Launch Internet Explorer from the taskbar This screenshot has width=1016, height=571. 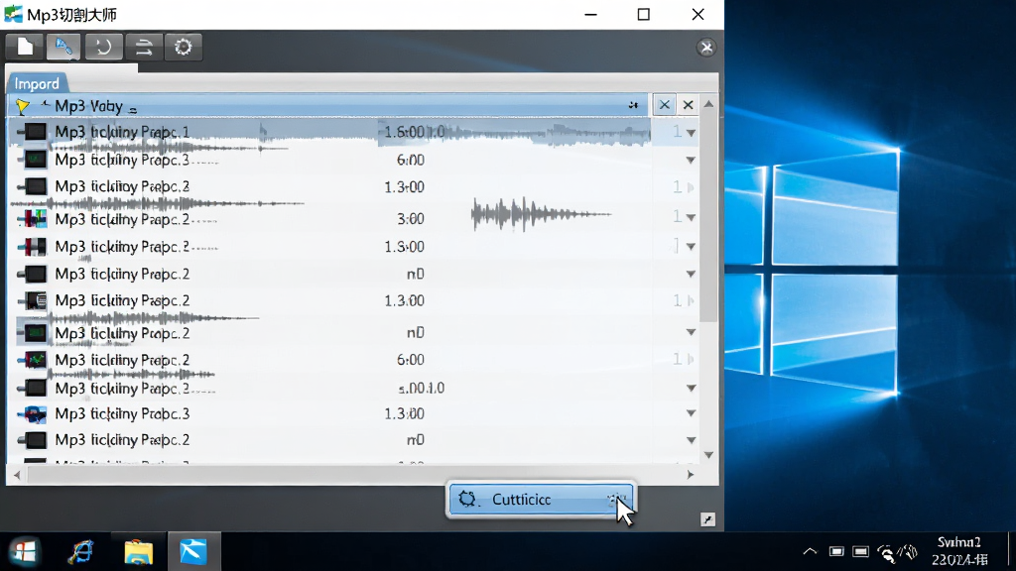81,551
